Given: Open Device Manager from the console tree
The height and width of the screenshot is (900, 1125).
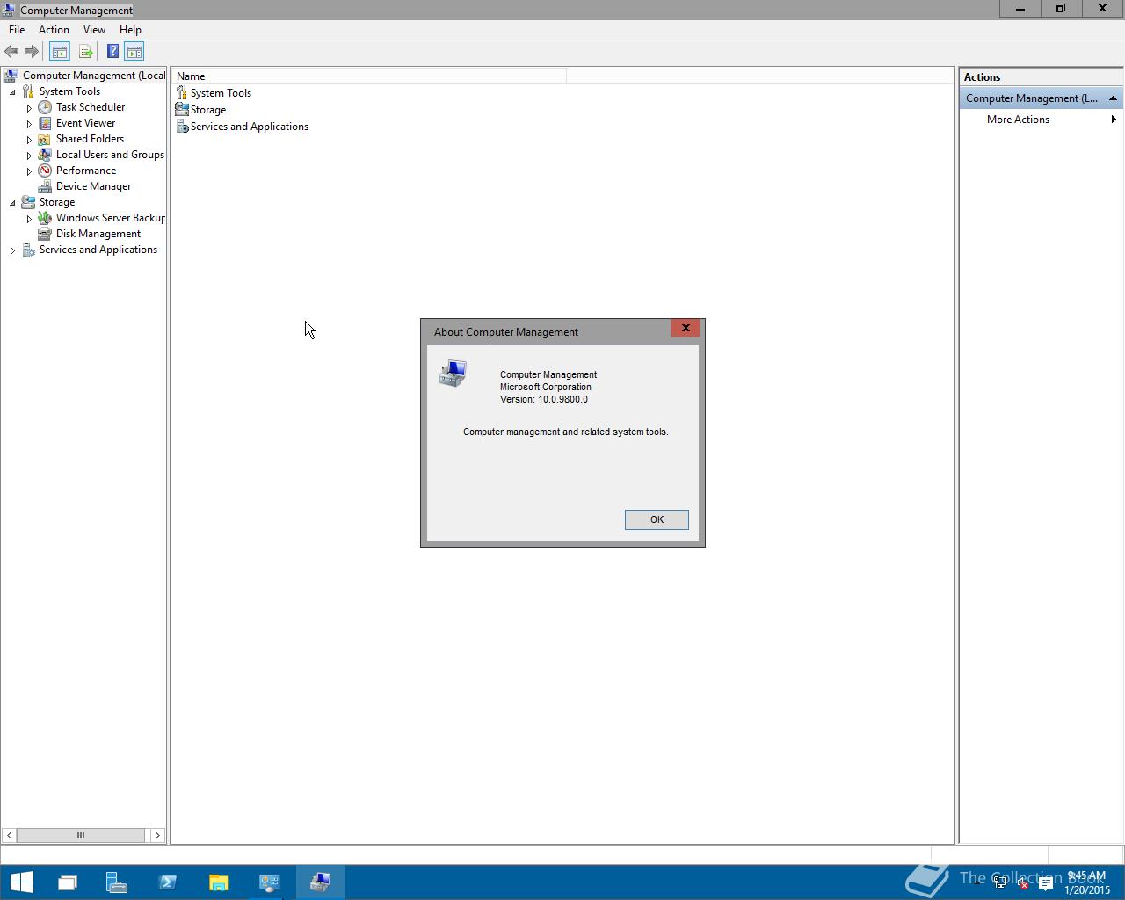Looking at the screenshot, I should (93, 186).
